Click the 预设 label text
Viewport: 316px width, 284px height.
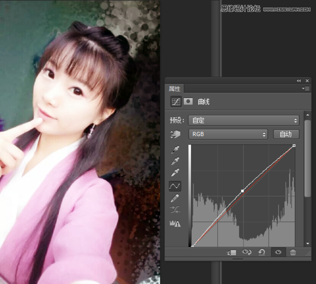[177, 120]
